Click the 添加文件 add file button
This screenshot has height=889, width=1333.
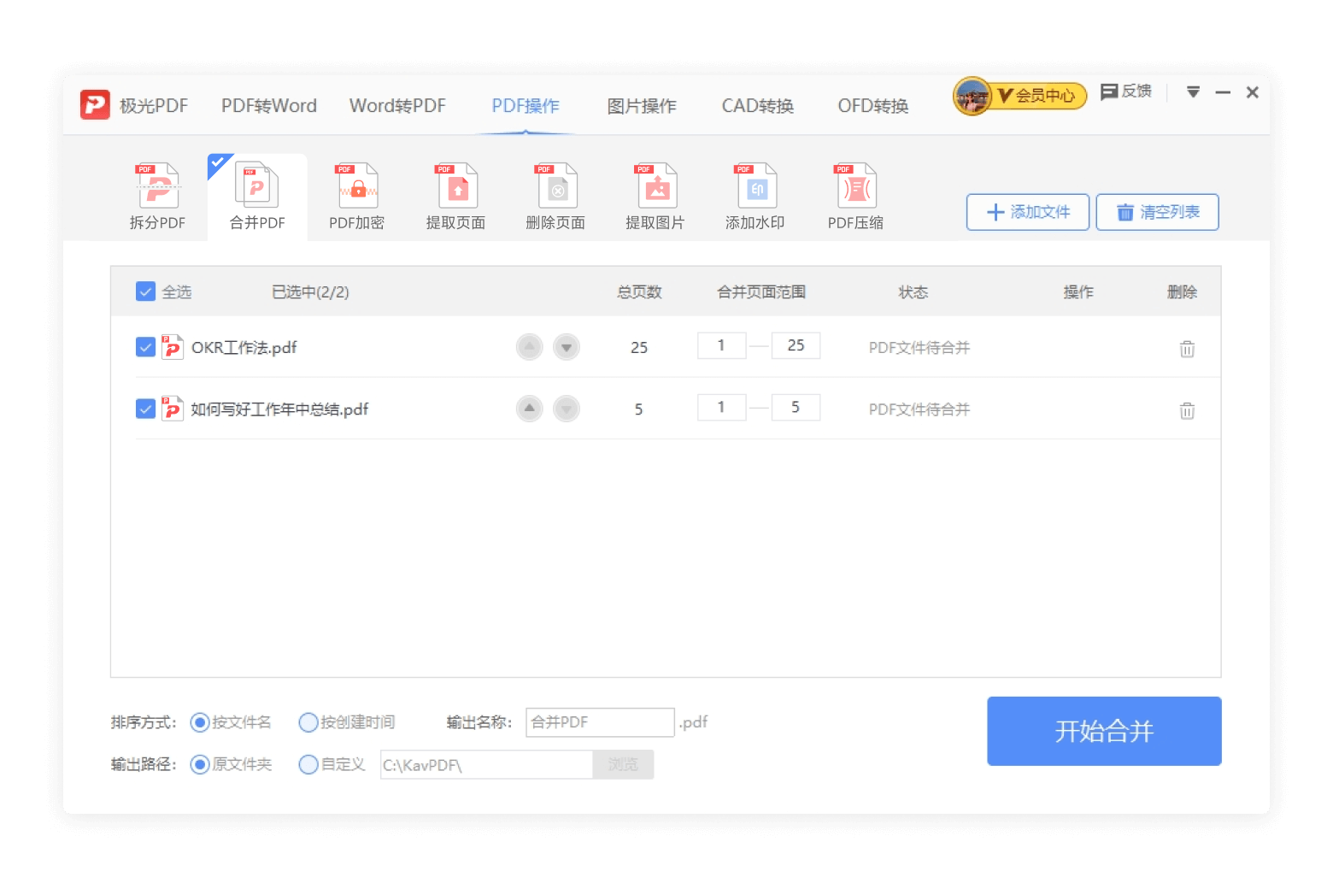coord(1028,212)
